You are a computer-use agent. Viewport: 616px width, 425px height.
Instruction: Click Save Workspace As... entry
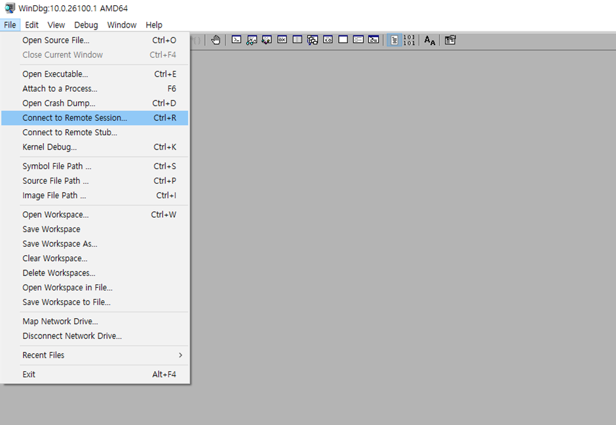point(94,243)
